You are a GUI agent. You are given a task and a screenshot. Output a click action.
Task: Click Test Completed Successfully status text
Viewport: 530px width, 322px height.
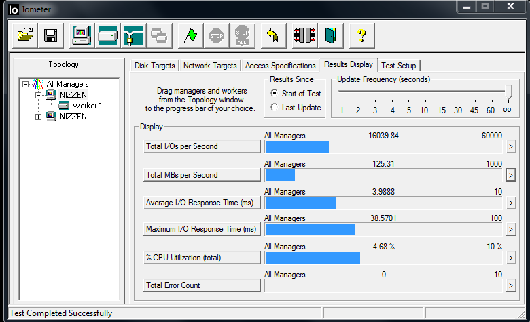61,313
